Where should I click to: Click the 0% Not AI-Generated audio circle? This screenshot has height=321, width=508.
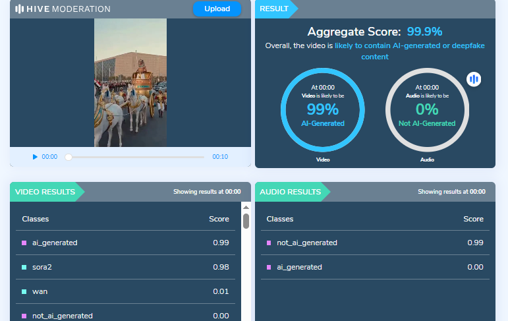427,109
